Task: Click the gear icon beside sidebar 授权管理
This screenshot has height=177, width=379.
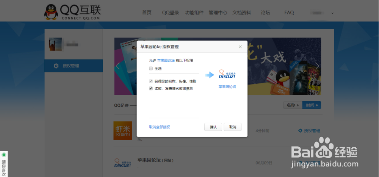Action: click(x=56, y=66)
